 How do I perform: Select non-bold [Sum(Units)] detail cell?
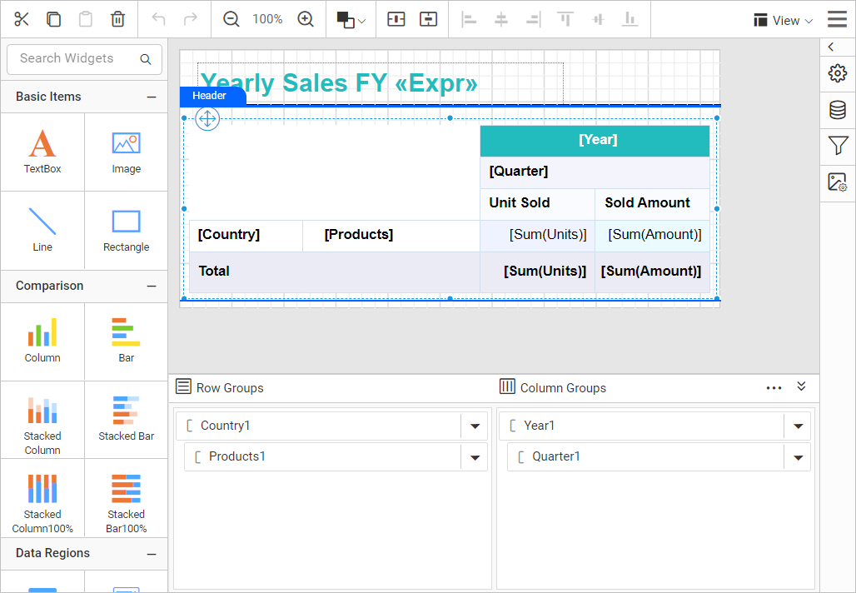tap(537, 235)
